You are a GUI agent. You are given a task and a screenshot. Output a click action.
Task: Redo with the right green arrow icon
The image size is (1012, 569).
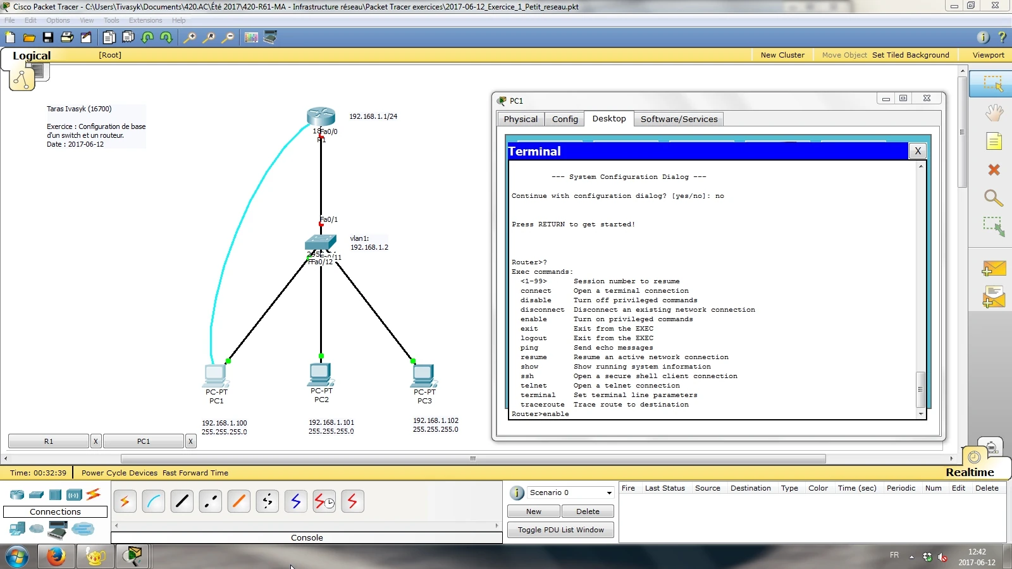[166, 37]
